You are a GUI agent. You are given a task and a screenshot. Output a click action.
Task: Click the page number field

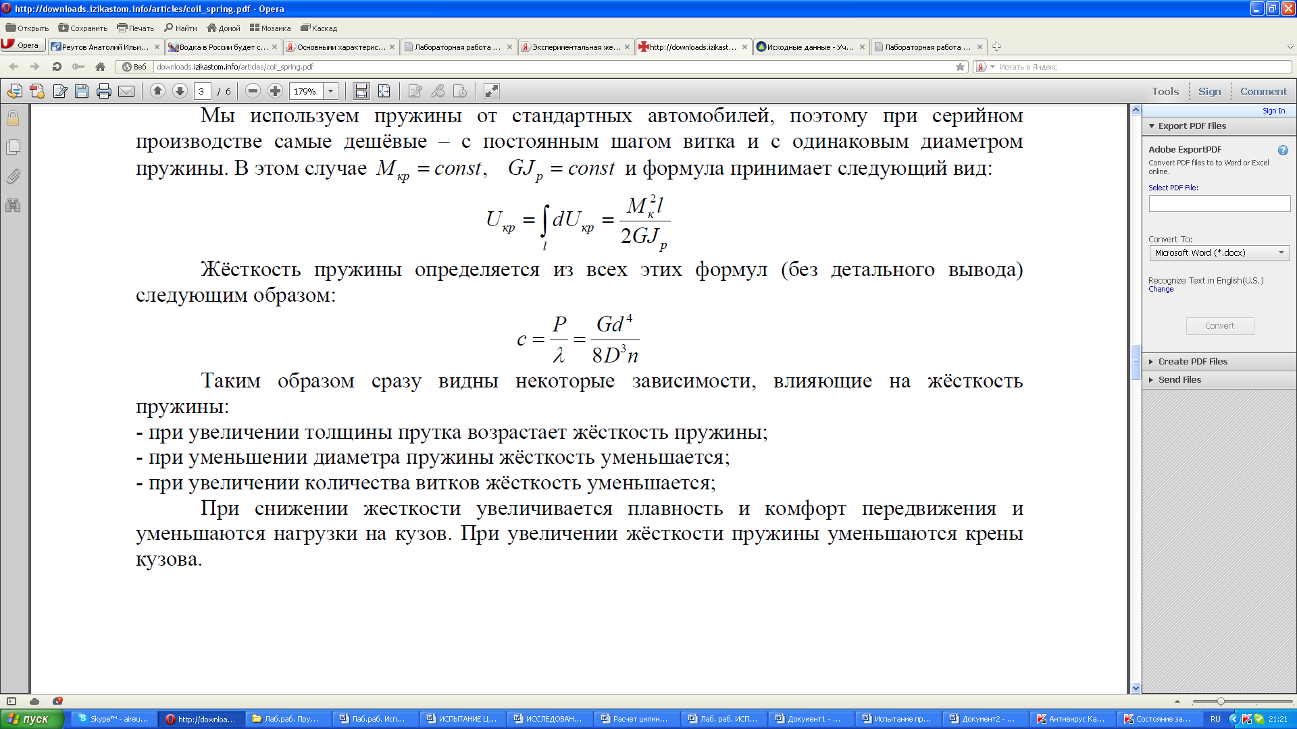[202, 91]
